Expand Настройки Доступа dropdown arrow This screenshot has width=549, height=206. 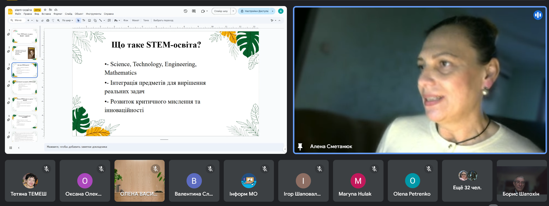(x=272, y=11)
